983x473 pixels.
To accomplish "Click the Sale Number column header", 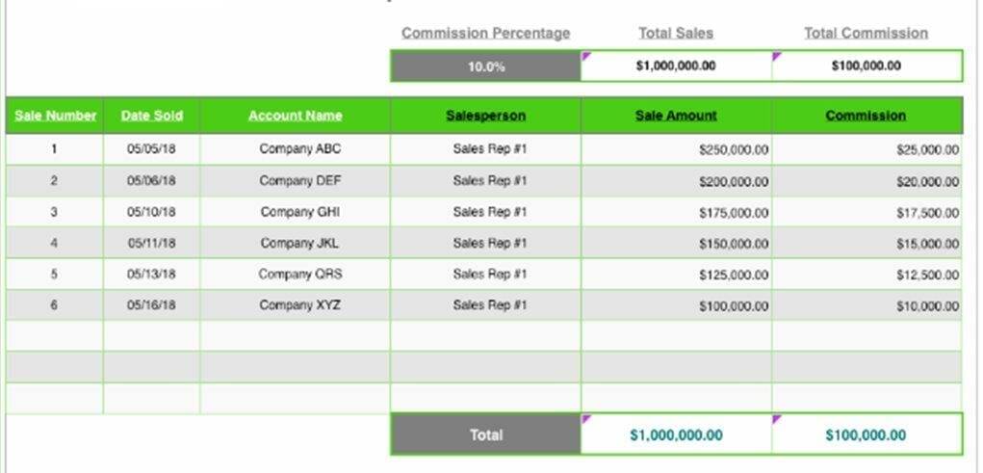I will tap(55, 116).
